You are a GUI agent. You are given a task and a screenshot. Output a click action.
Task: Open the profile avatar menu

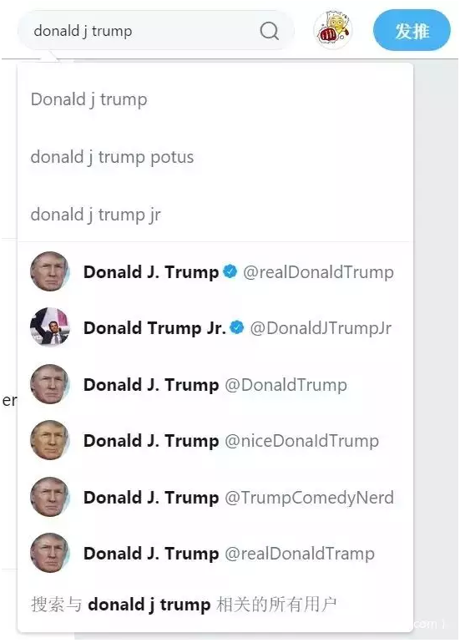click(x=332, y=29)
